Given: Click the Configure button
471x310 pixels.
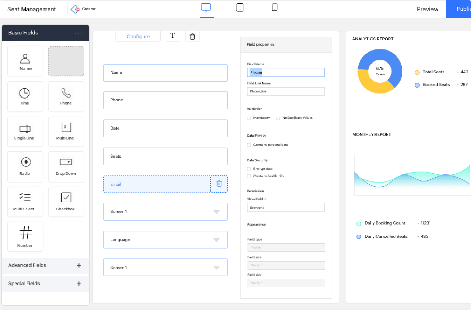Looking at the screenshot, I should coord(138,36).
